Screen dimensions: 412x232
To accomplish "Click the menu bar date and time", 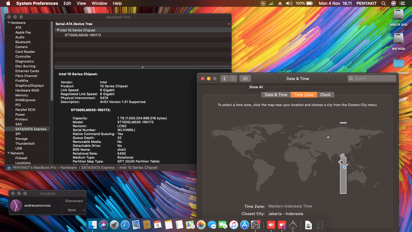I will coord(335,3).
